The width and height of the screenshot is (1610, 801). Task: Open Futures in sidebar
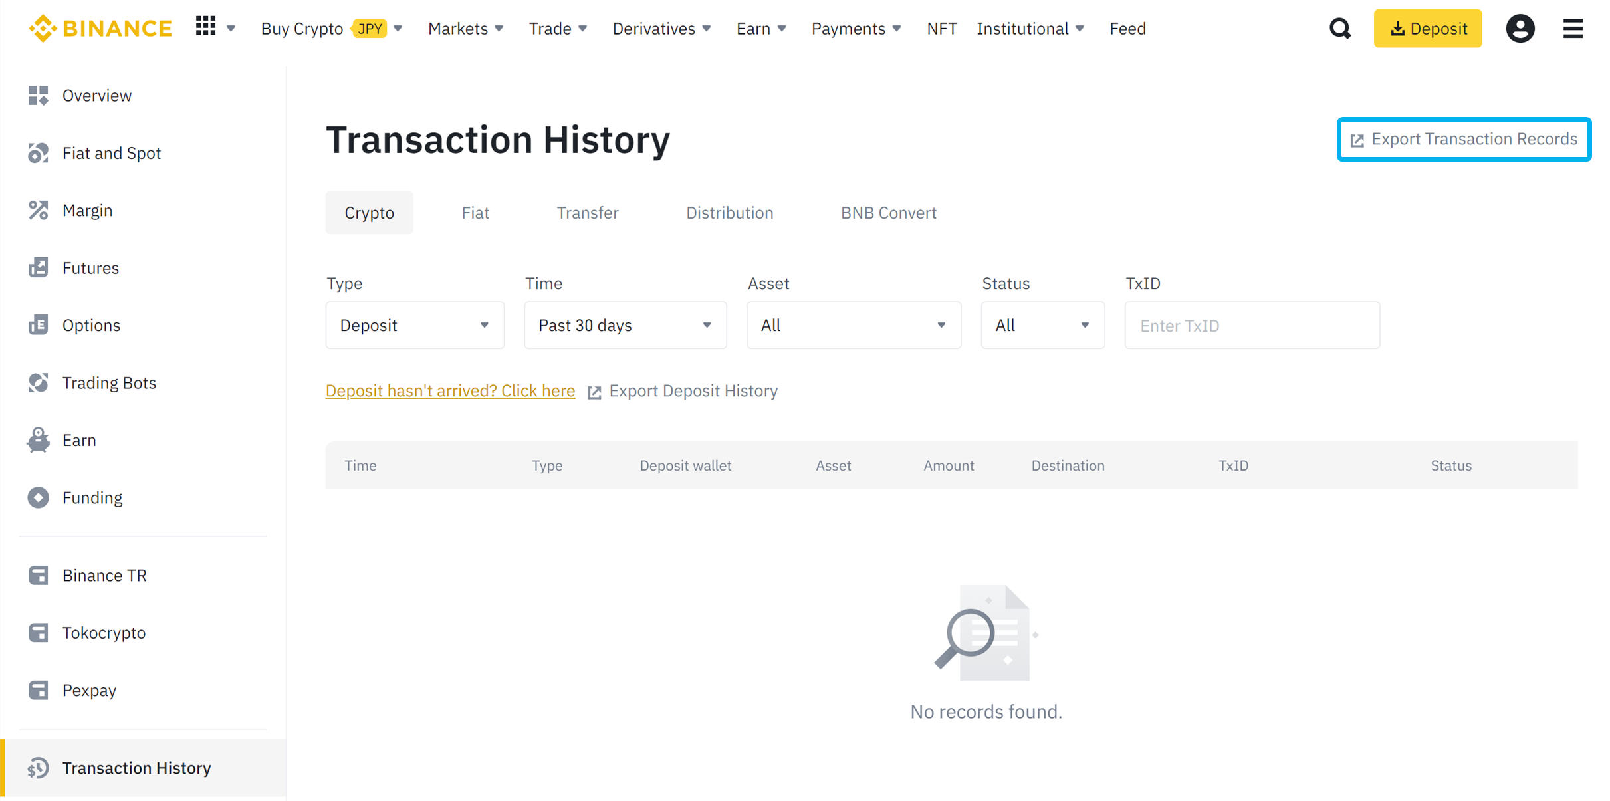(x=90, y=267)
